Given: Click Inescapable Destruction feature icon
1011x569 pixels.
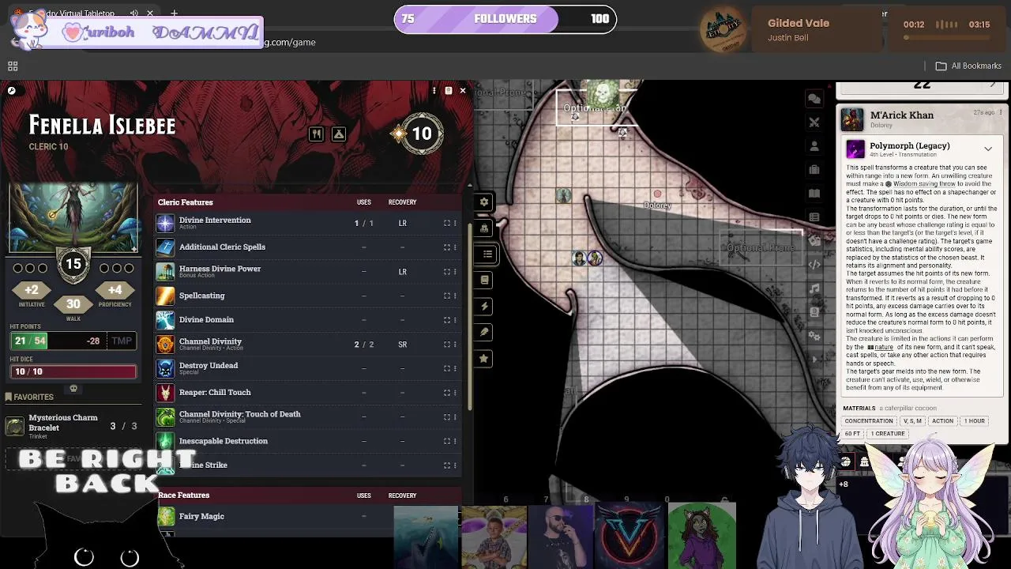Looking at the screenshot, I should 165,441.
